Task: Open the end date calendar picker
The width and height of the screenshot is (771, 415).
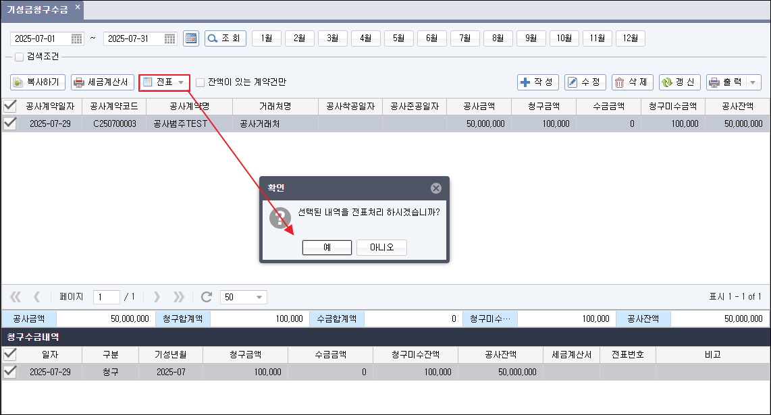Action: (x=169, y=38)
